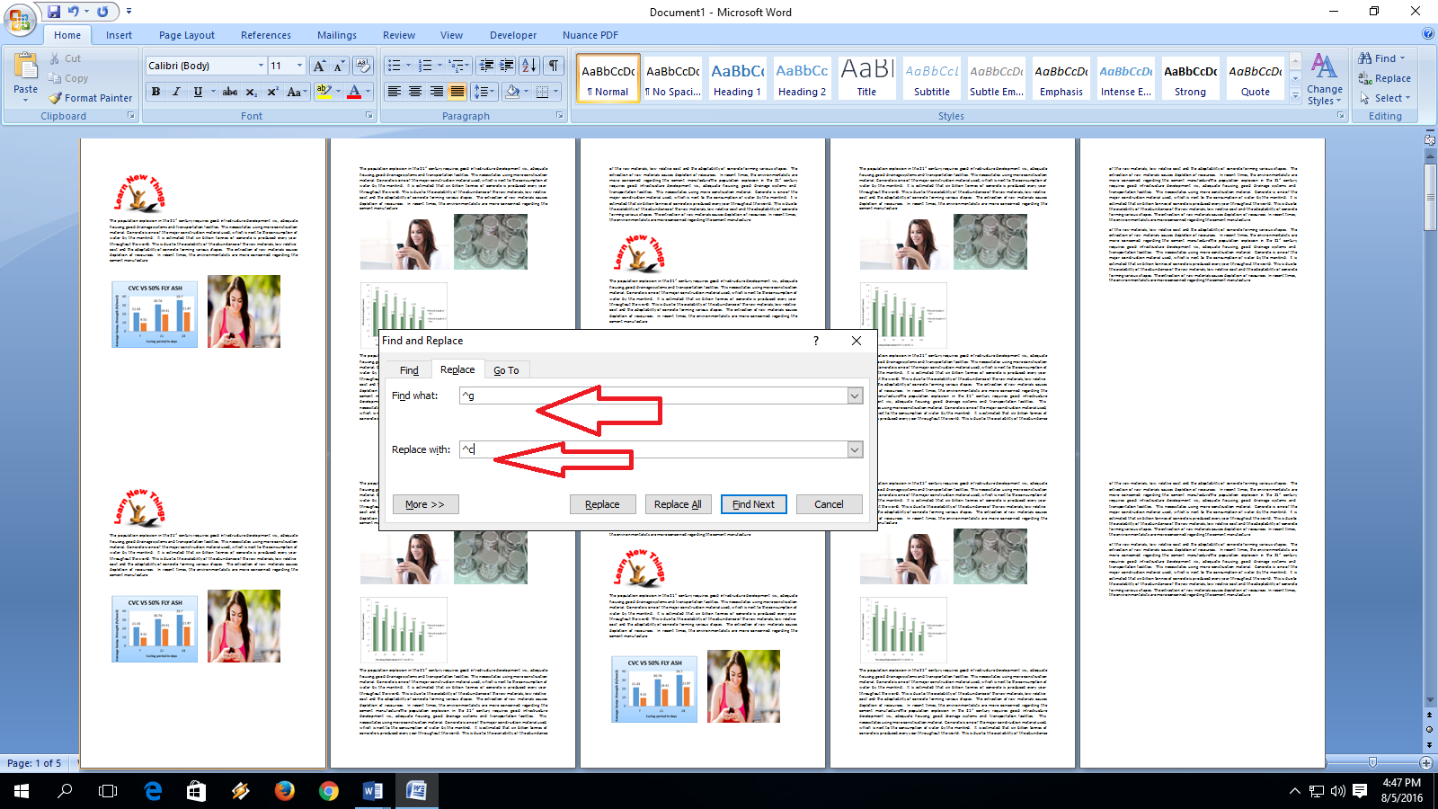The height and width of the screenshot is (809, 1438).
Task: Open the Mailings ribbon tab
Action: pyautogui.click(x=336, y=35)
